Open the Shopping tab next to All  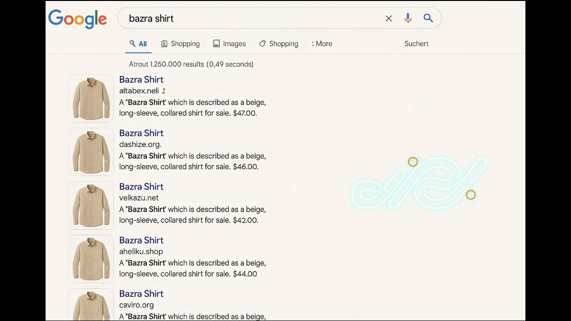(180, 44)
